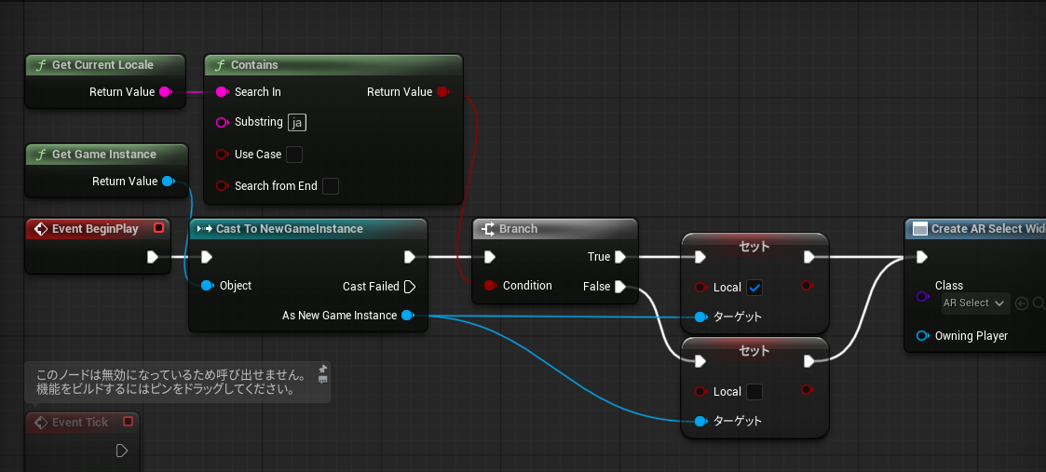
Task: Click the Cast Failed execution pin
Action: tap(410, 287)
